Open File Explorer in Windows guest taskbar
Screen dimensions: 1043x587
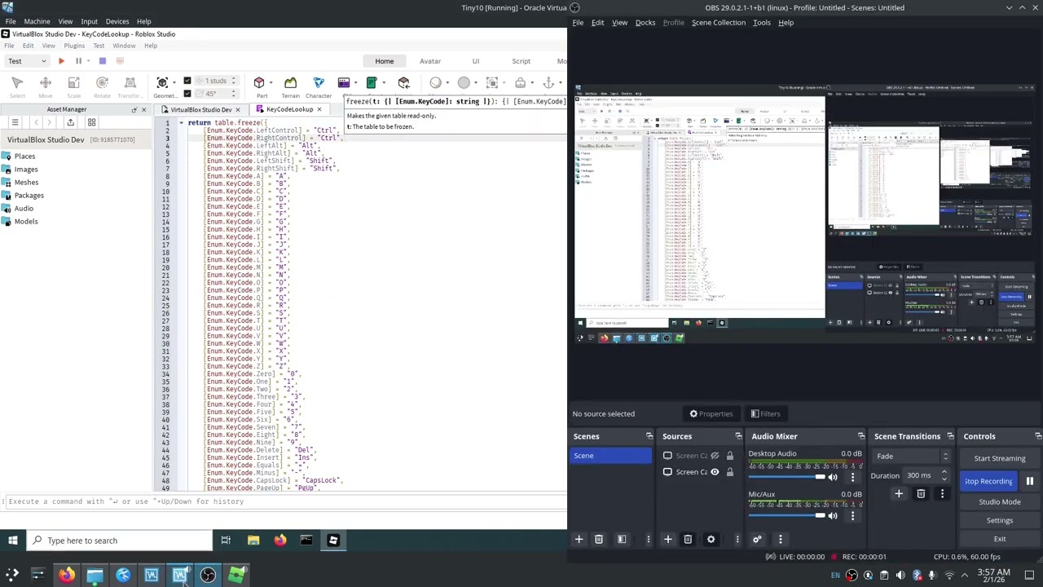[253, 541]
